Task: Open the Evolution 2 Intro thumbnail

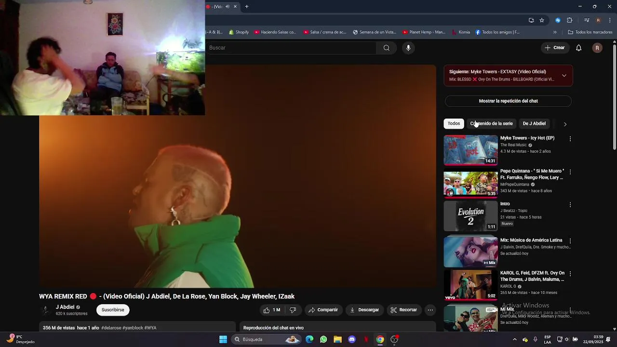Action: click(470, 216)
